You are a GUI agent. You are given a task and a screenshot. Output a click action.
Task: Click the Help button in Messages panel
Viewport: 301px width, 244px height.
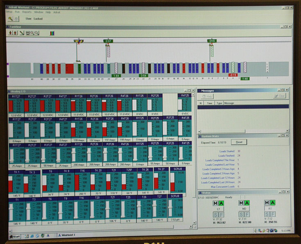[x=206, y=96]
